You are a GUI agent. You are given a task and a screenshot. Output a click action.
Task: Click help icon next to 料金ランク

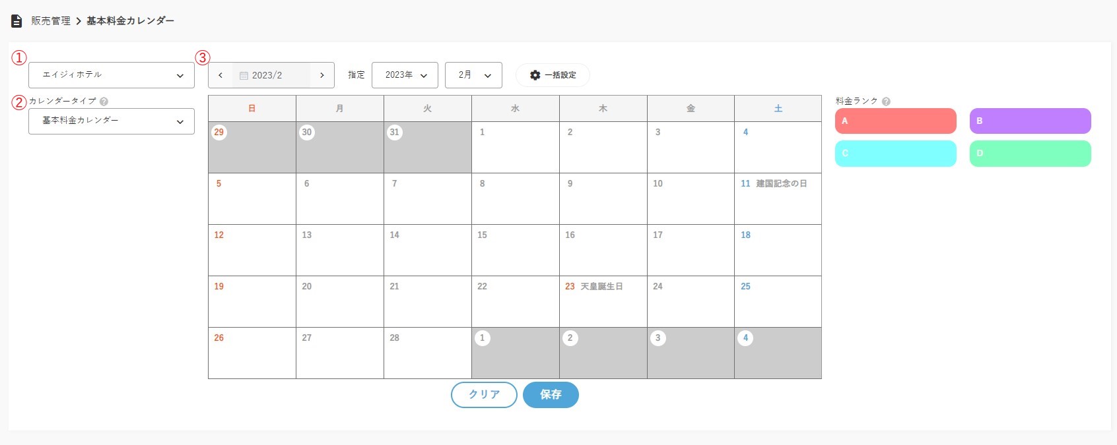886,102
